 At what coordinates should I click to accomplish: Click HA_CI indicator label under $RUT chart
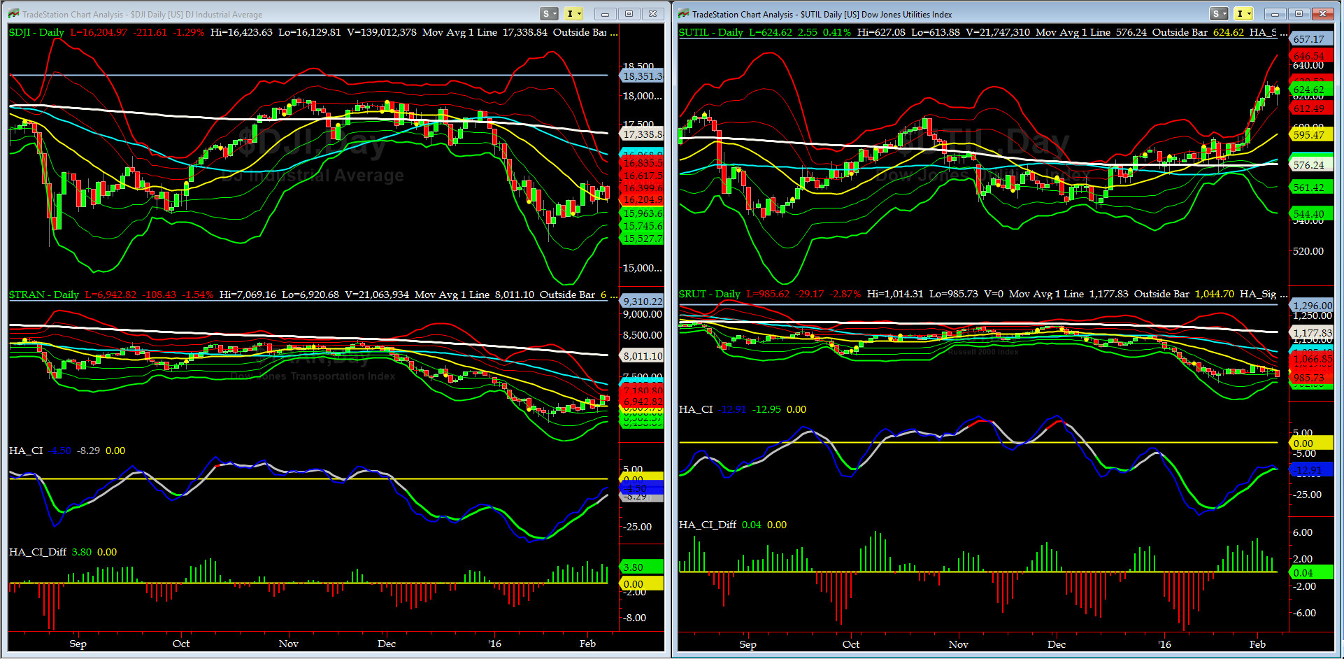click(696, 409)
